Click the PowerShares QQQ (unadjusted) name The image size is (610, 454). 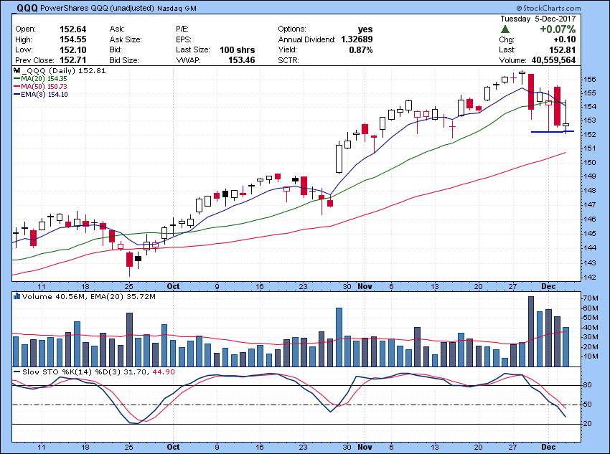tap(97, 8)
